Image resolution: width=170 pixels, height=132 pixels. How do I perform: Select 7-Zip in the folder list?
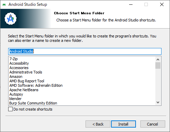click(x=14, y=59)
